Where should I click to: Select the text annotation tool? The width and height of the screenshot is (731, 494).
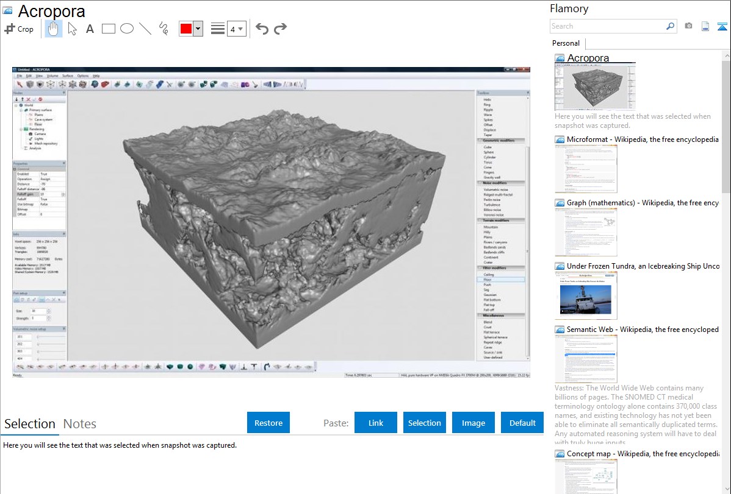[90, 29]
